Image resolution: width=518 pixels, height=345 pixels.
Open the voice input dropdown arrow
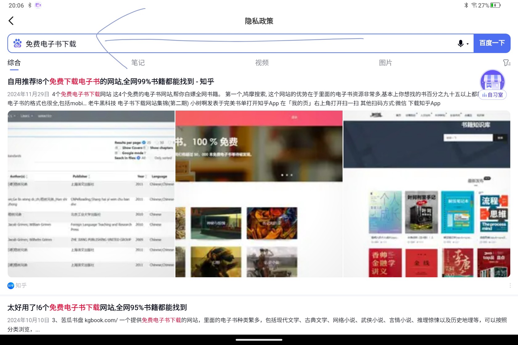point(467,44)
